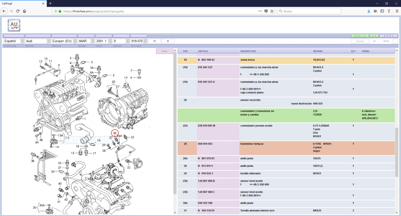Click 'conmutador presion aceite' description
401x216 pixels.
tap(256, 126)
